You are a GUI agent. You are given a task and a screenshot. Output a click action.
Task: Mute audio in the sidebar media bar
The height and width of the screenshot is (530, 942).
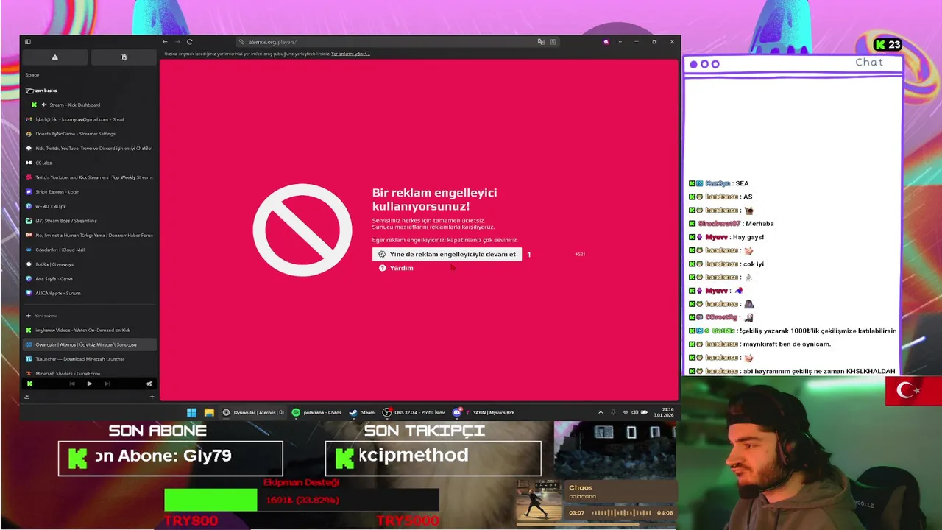pos(149,384)
